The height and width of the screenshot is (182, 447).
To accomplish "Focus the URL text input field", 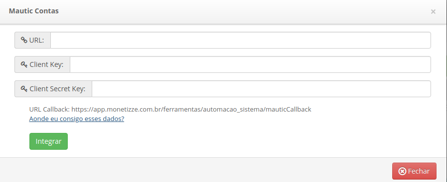I will tap(241, 40).
